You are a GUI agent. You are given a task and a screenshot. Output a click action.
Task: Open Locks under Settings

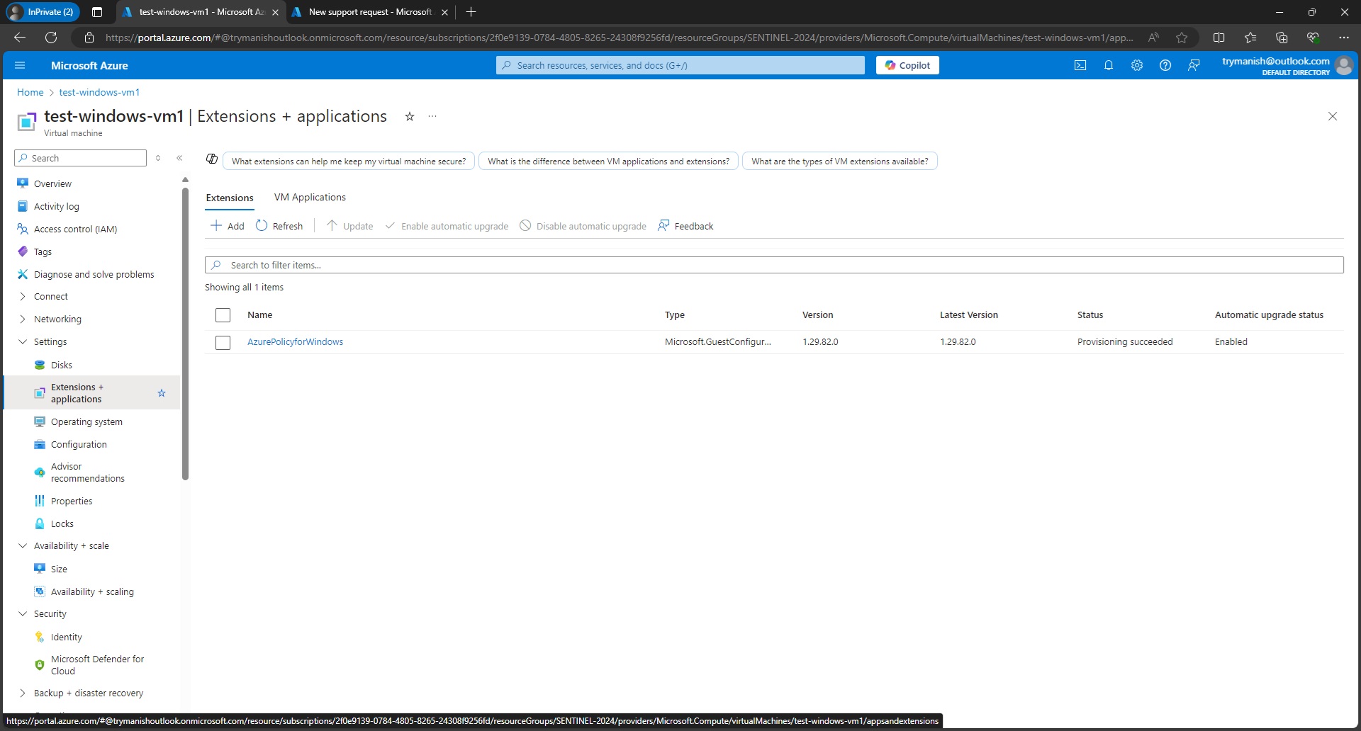click(x=62, y=524)
